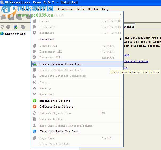Click Refresh Objects Tree item
The image size is (161, 150).
pos(77,113)
